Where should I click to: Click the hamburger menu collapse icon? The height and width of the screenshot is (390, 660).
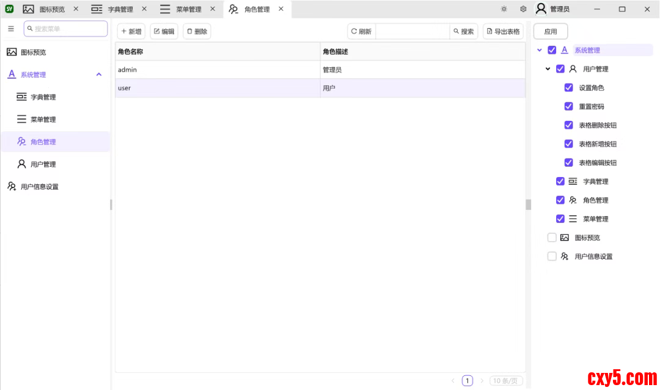11,29
